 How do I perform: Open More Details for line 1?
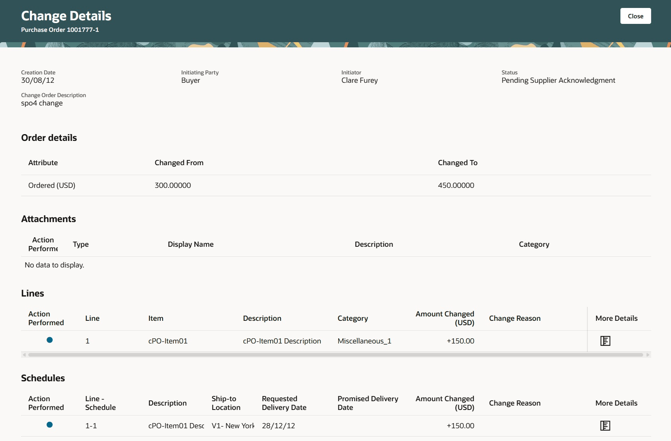[605, 341]
